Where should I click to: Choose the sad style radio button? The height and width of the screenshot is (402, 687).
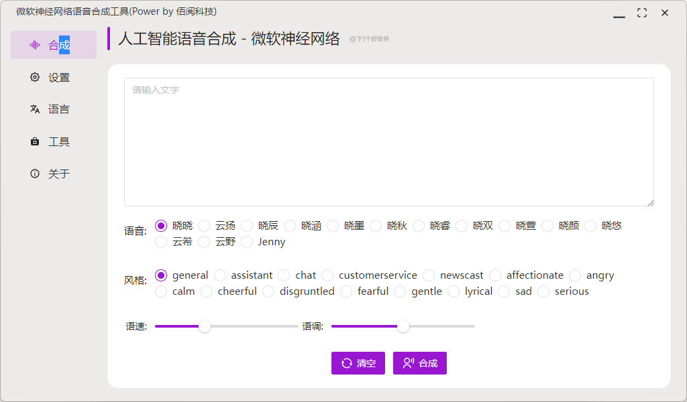[x=505, y=291]
